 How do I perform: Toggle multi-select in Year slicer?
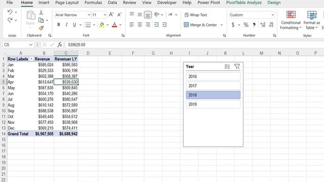(227, 66)
